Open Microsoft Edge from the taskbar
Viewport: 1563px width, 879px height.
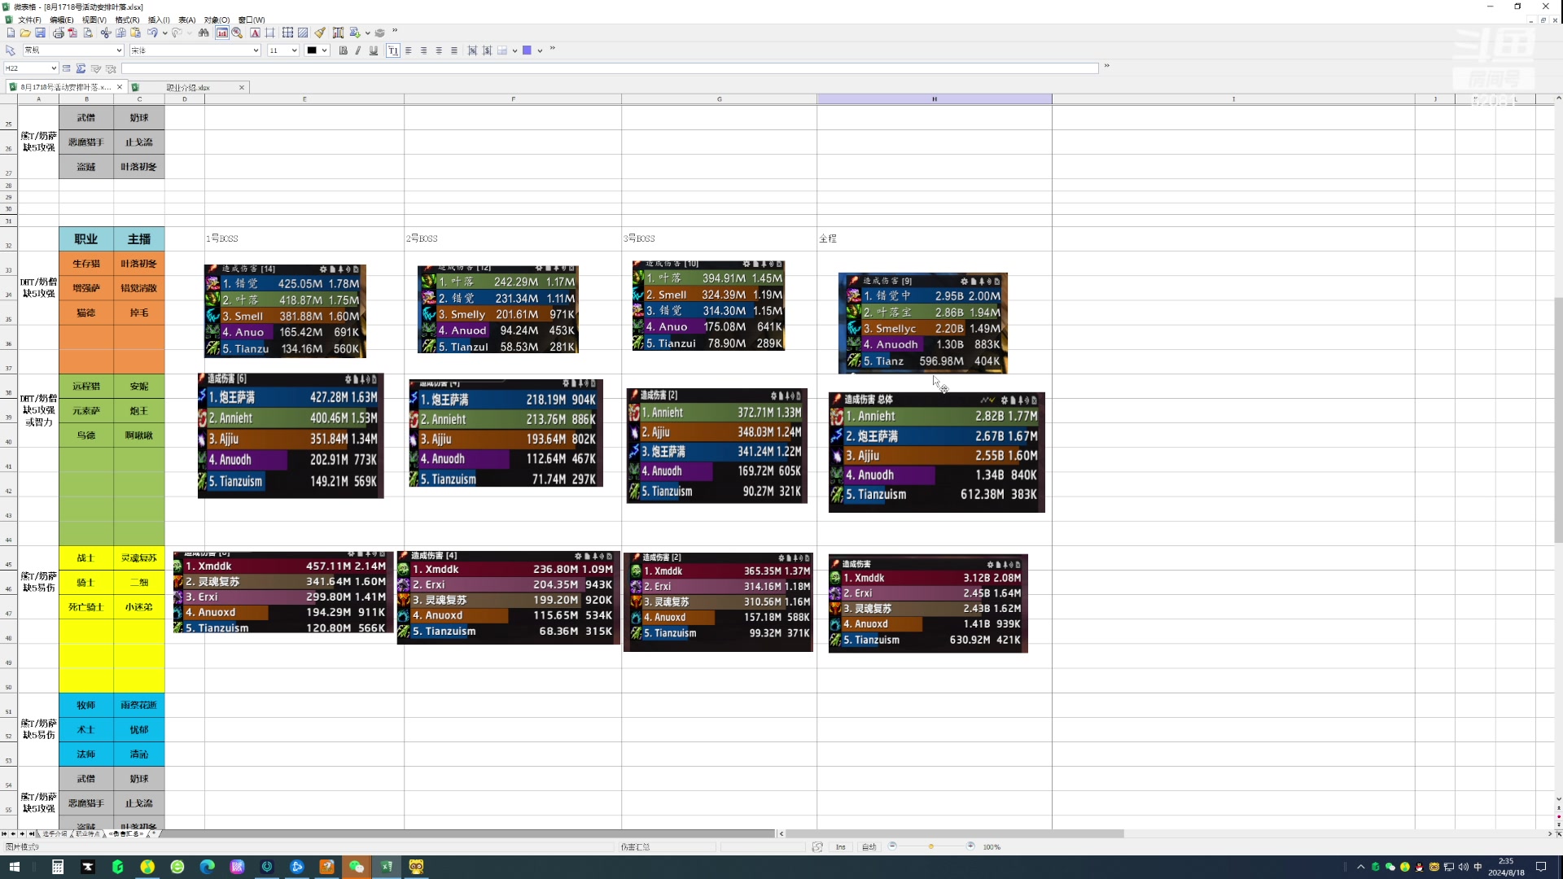[x=207, y=867]
